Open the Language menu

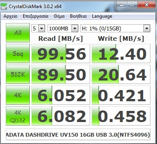(102, 16)
